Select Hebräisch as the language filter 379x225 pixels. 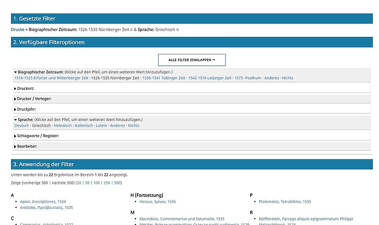tap(63, 126)
